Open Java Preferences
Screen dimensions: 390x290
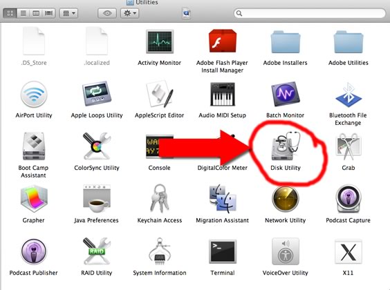click(97, 199)
